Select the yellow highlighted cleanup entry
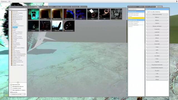The width and height of the screenshot is (178, 100). pyautogui.click(x=136, y=18)
